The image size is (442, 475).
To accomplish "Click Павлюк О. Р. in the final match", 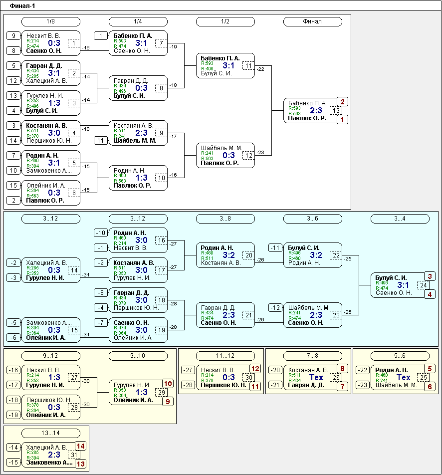I will point(307,118).
